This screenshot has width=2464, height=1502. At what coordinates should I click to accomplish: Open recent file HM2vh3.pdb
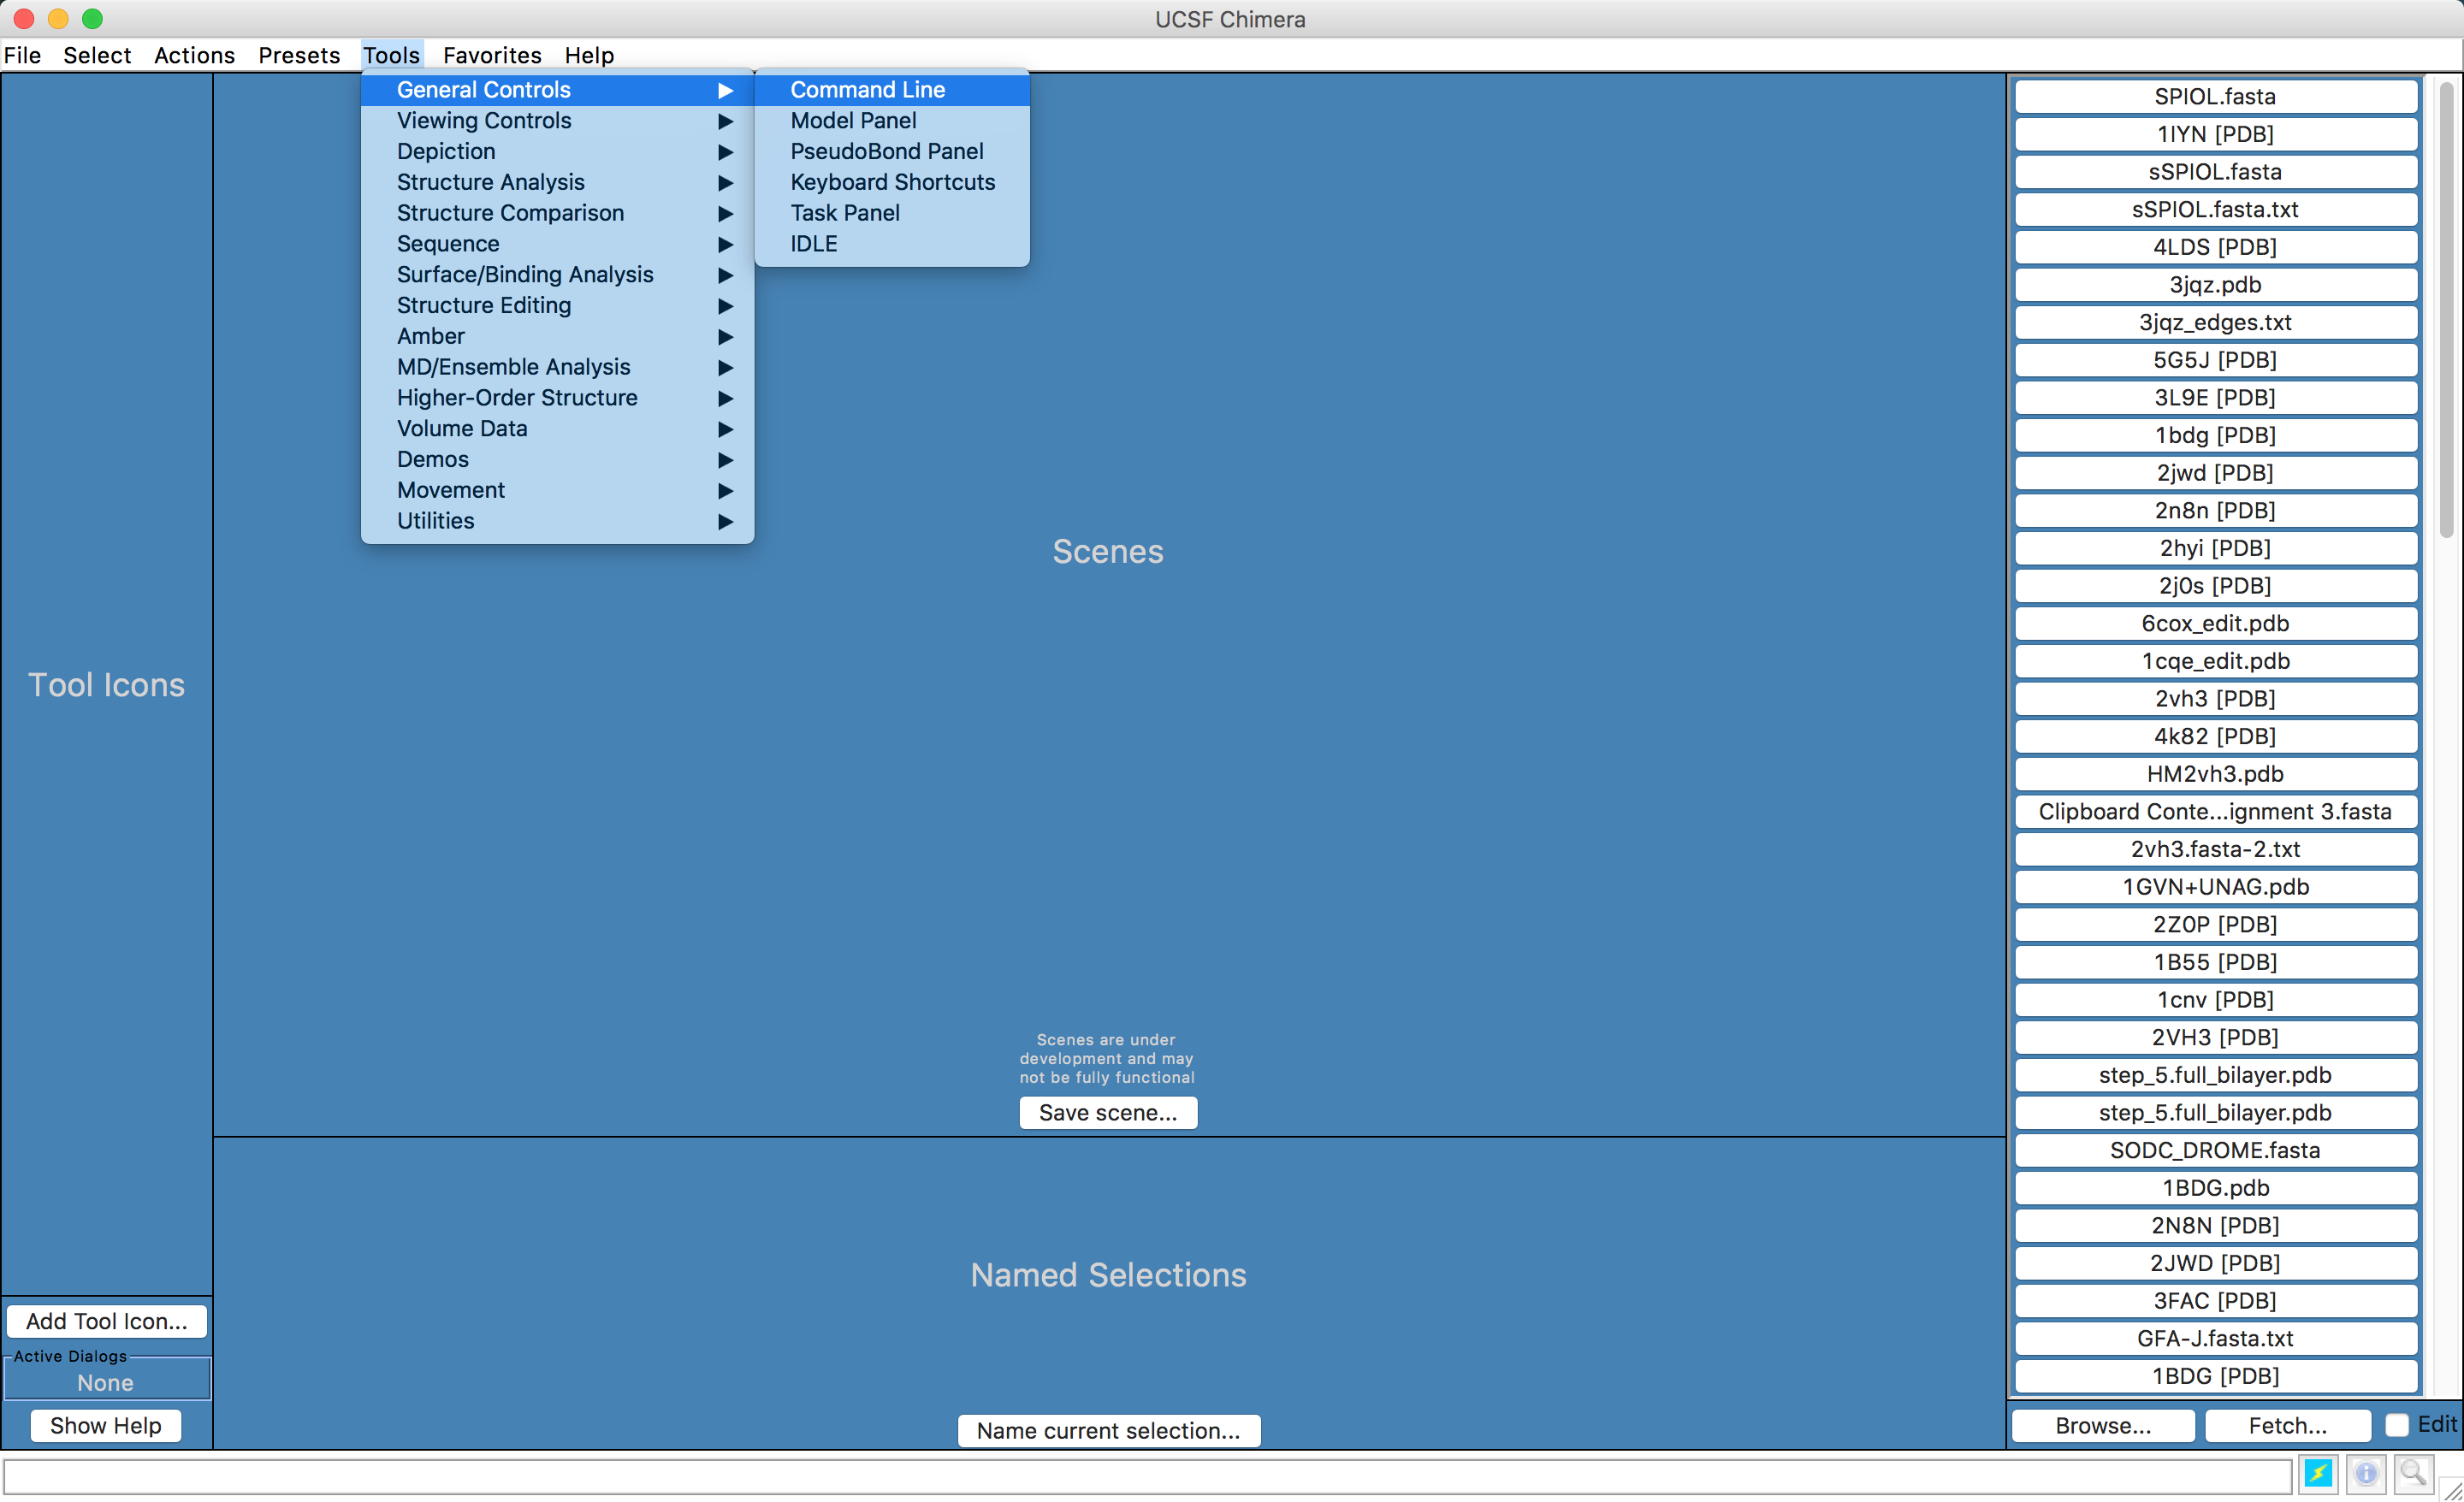click(x=2215, y=774)
